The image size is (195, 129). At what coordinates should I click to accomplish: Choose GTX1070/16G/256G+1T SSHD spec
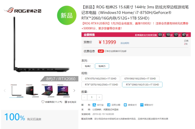101,79
